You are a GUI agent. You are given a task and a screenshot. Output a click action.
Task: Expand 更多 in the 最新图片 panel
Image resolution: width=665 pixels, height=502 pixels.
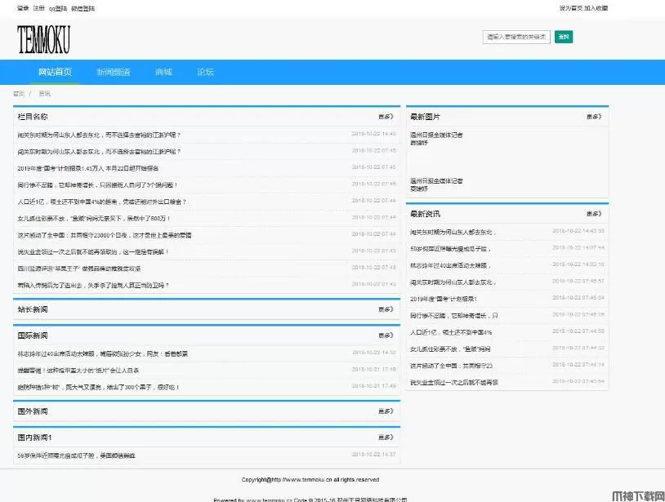tap(593, 117)
